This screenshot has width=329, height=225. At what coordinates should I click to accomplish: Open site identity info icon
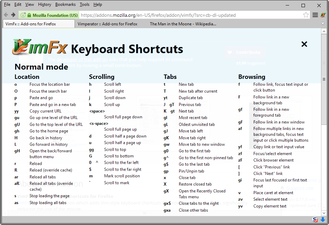23,15
